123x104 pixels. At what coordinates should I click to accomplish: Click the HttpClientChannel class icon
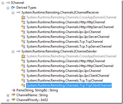pyautogui.click(x=23, y=66)
